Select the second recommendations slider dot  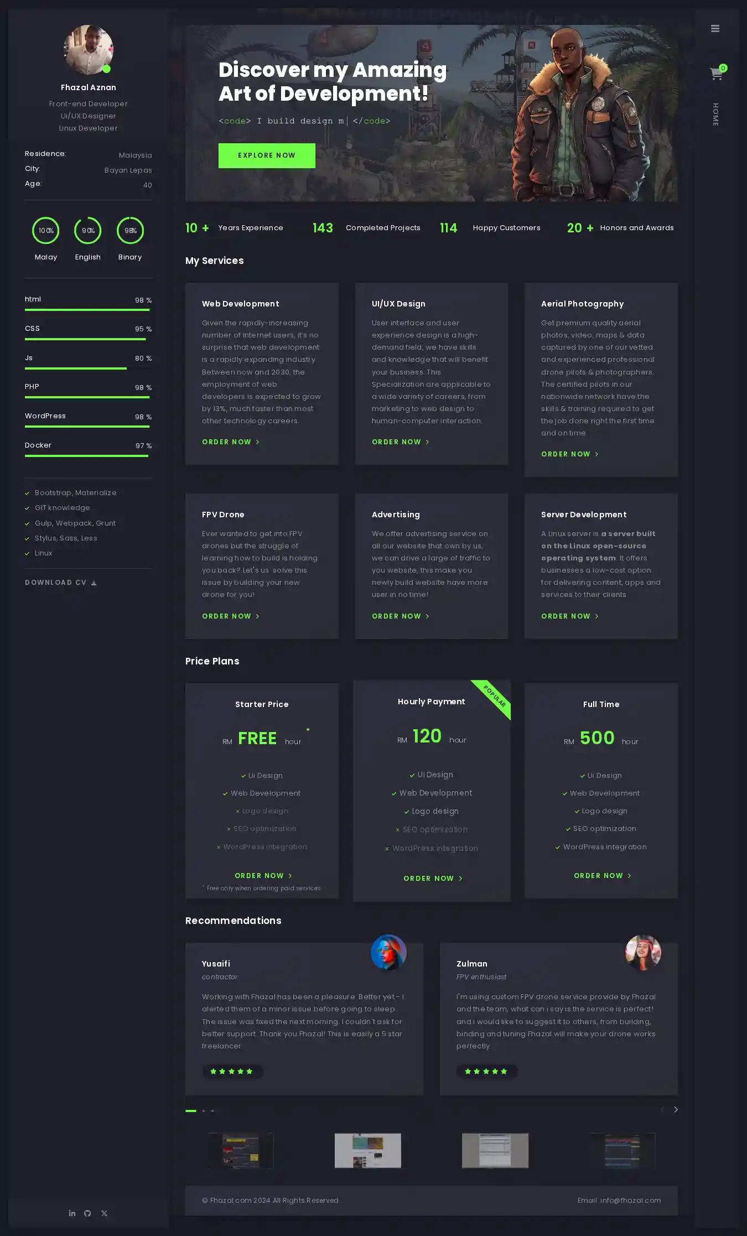204,1110
